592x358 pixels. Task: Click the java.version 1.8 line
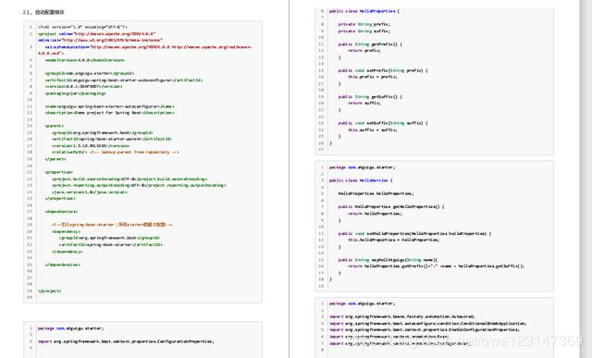pyautogui.click(x=90, y=192)
